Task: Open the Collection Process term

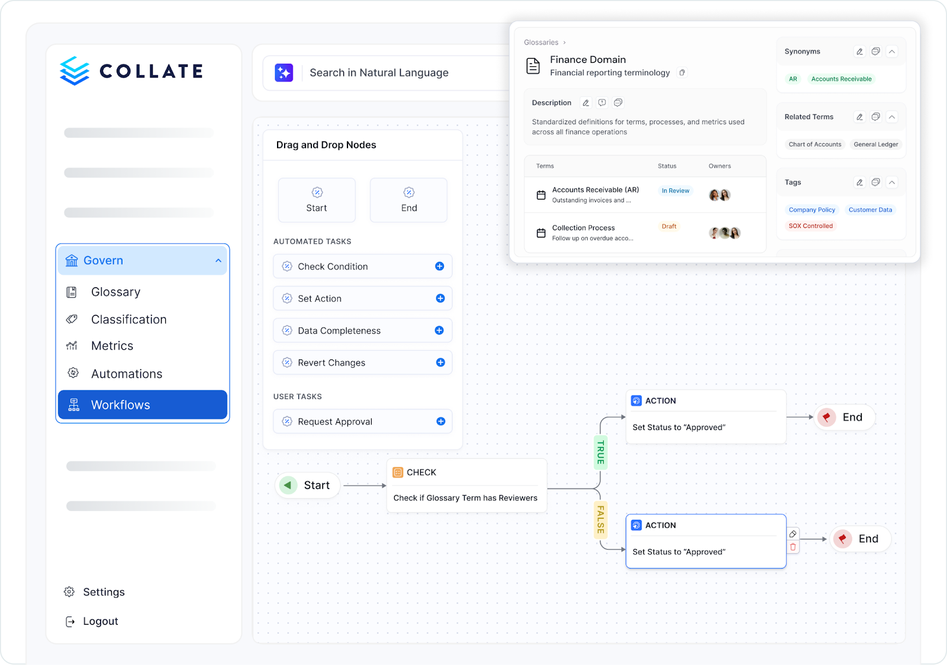Action: pyautogui.click(x=584, y=228)
